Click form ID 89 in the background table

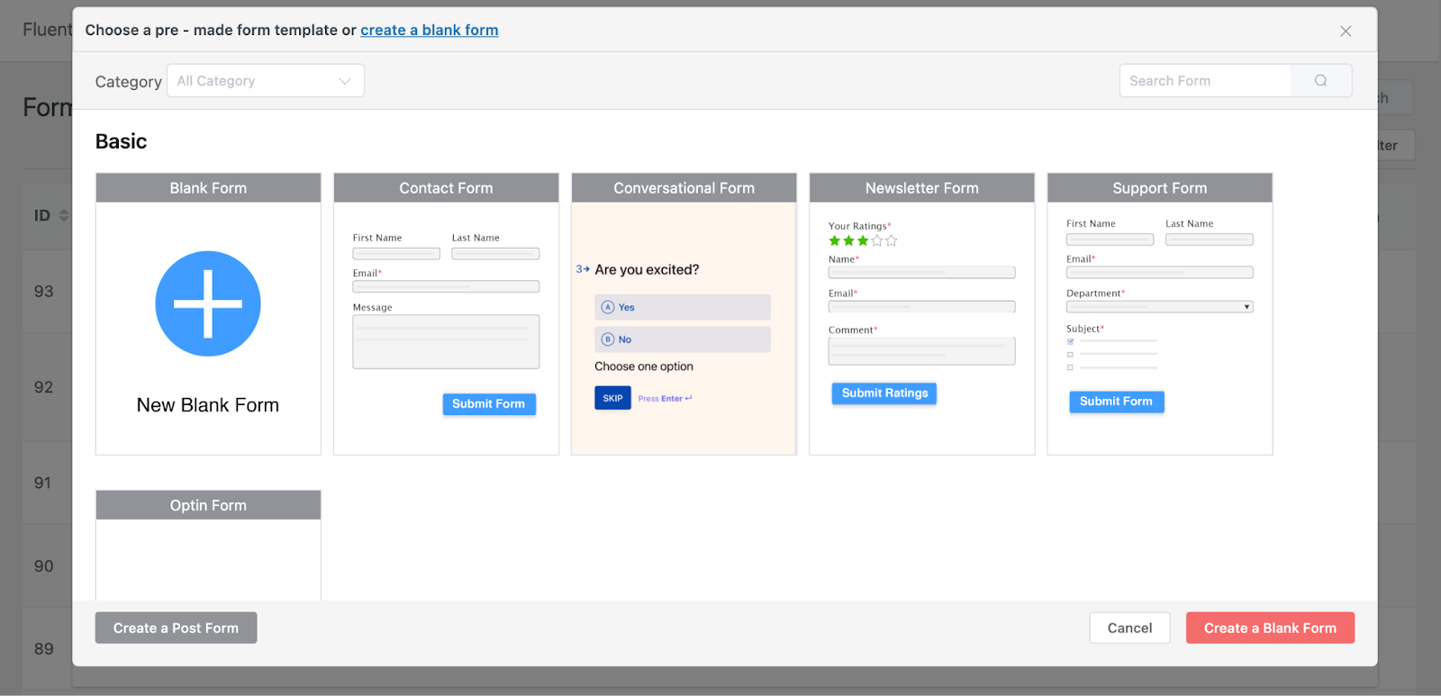[x=44, y=649]
